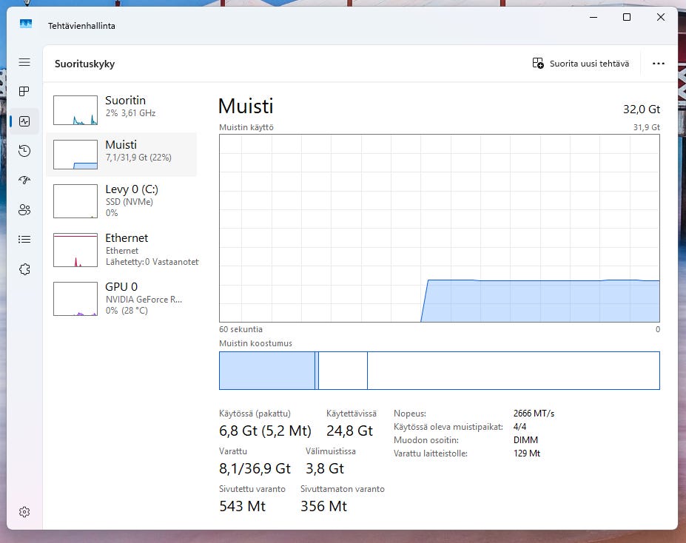Click the Muodon osoitin label
The image size is (686, 543).
click(426, 440)
